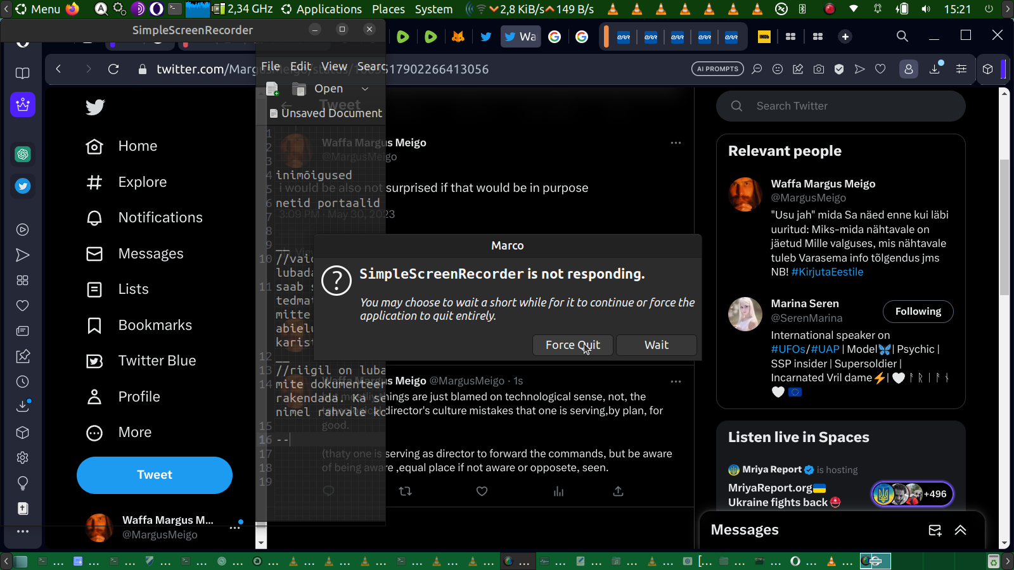Viewport: 1014px width, 570px height.
Task: Reload the Twitter page
Action: click(113, 69)
